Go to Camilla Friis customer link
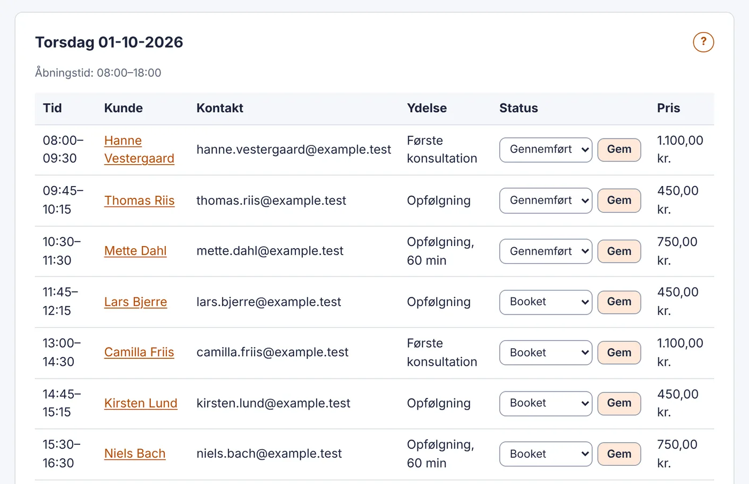This screenshot has height=484, width=749. coord(139,352)
